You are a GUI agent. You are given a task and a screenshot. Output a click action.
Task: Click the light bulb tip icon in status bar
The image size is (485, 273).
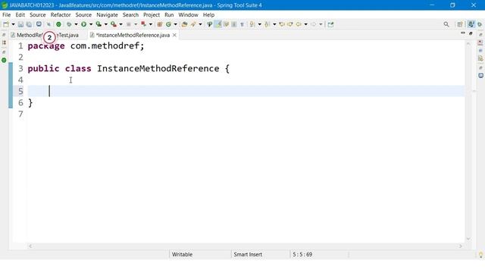tap(480, 255)
